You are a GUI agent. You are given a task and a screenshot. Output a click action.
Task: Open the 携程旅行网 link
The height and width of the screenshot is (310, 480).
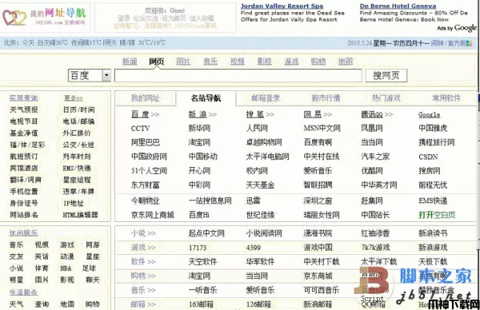point(437,142)
